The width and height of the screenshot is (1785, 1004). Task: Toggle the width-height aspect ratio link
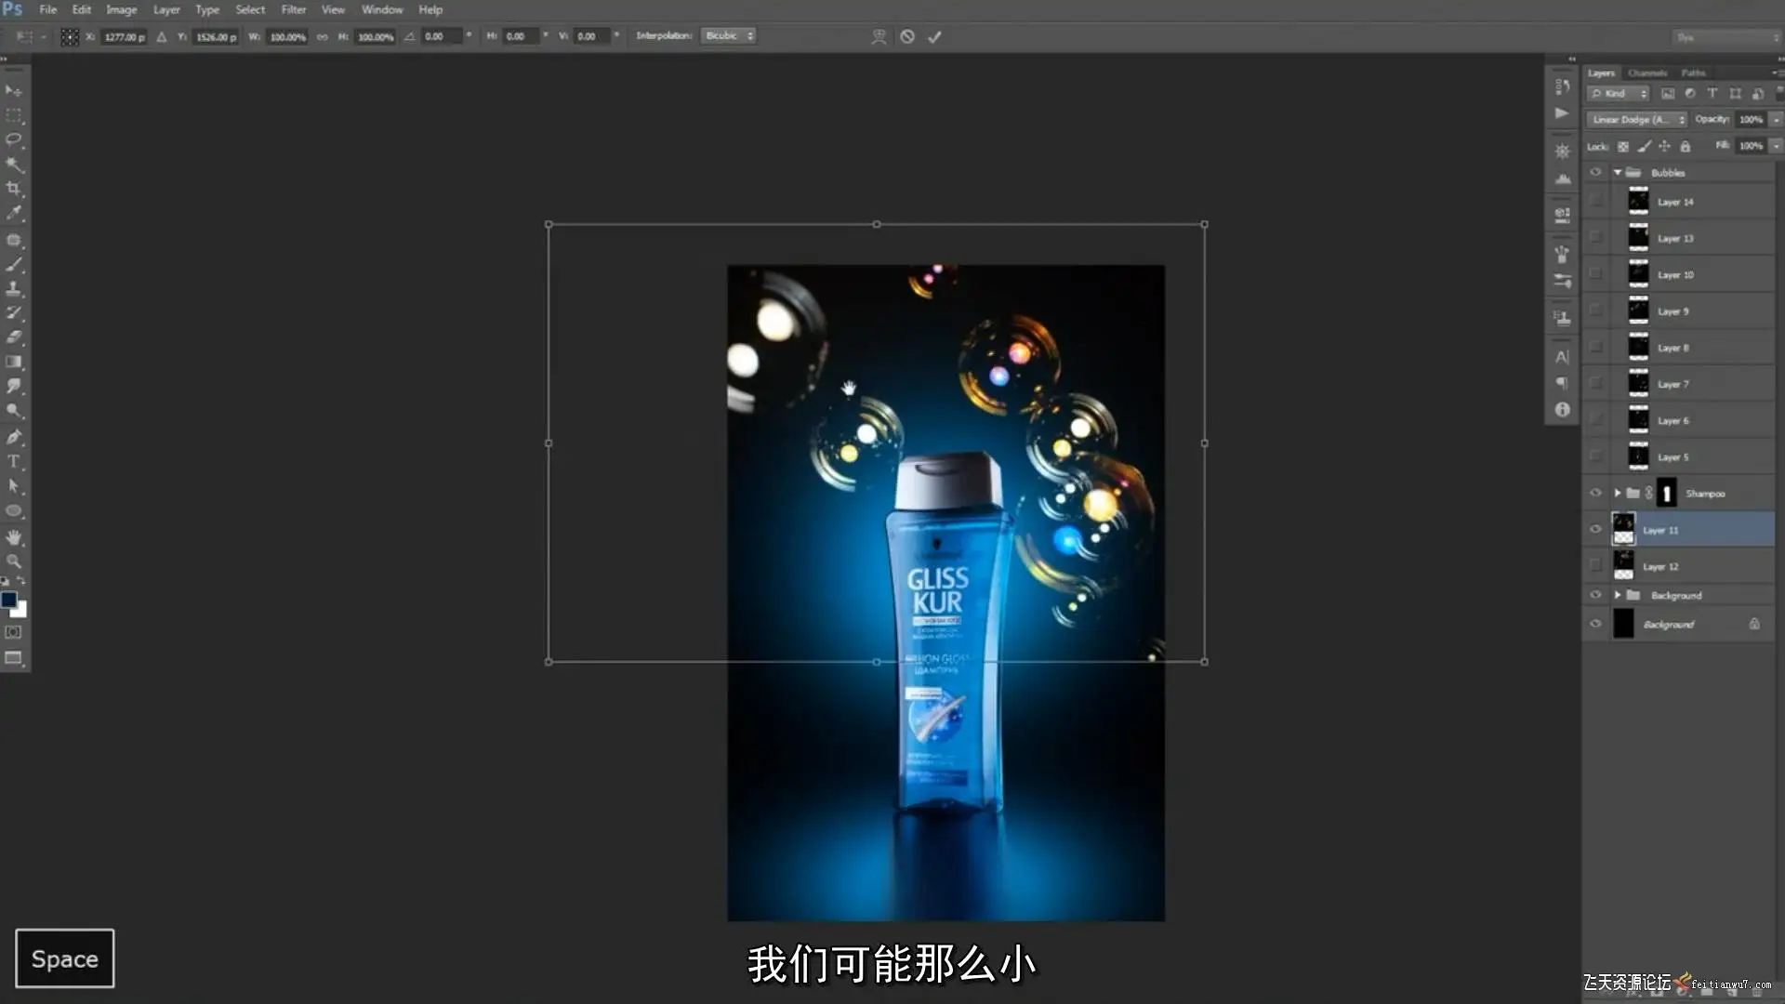323,37
